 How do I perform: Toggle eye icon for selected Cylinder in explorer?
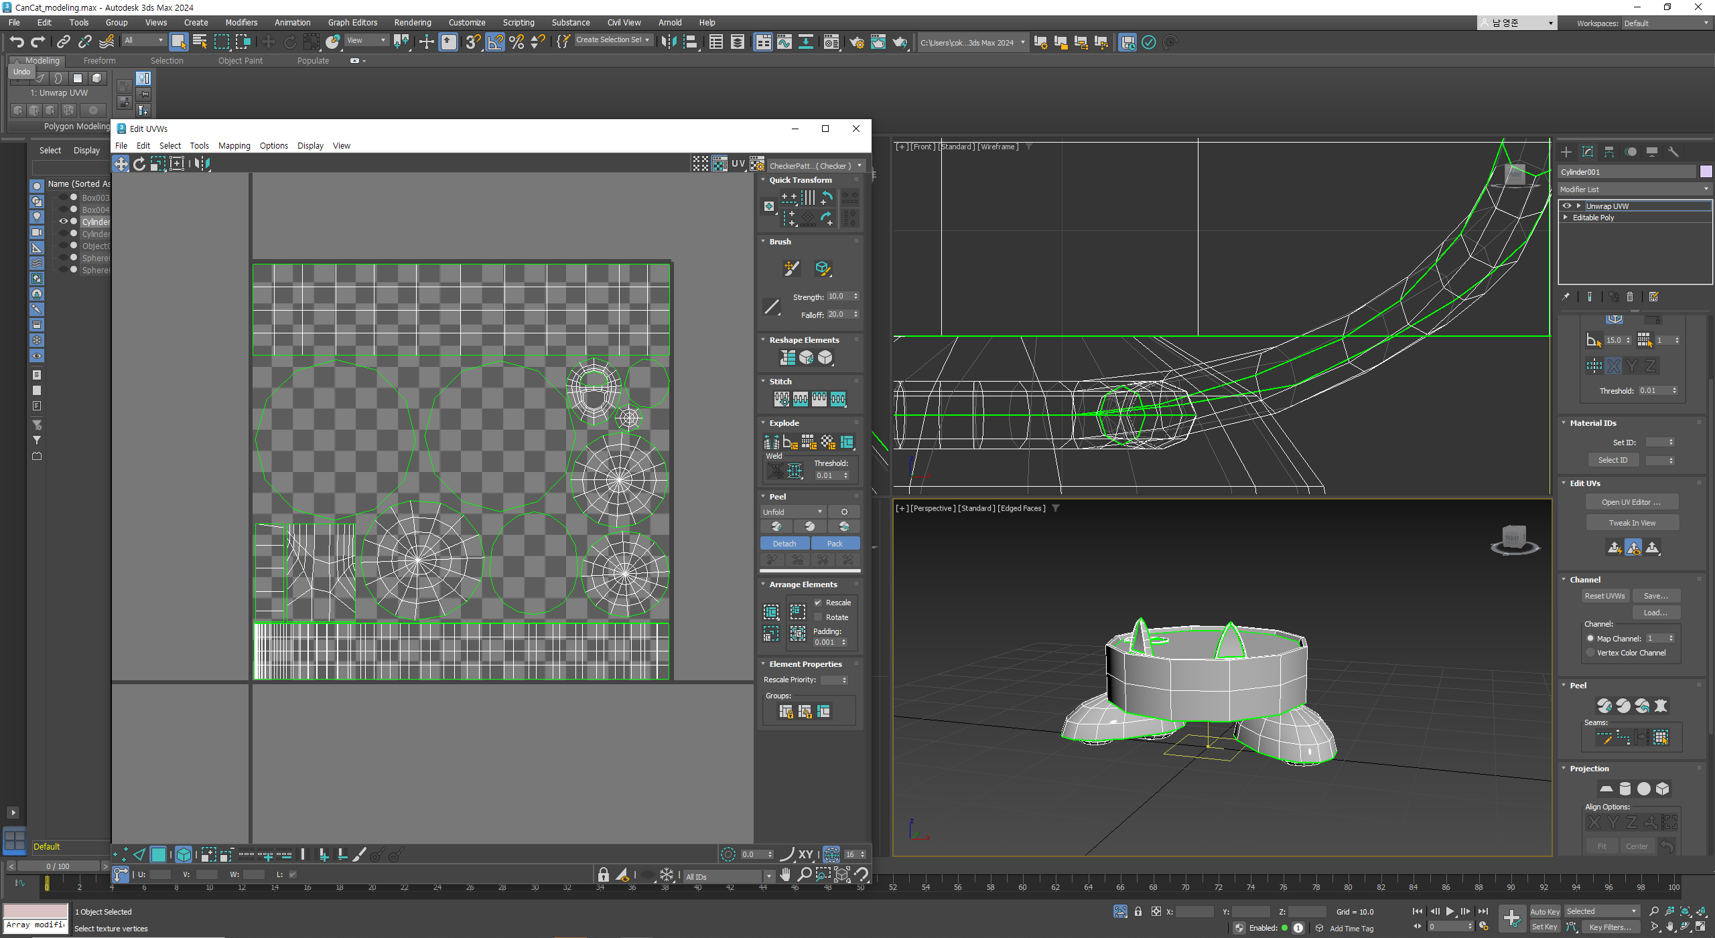64,222
